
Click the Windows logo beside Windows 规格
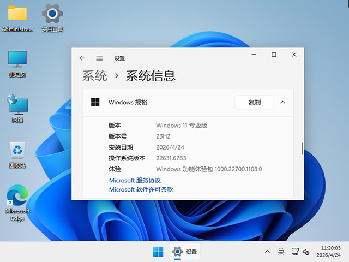[95, 102]
